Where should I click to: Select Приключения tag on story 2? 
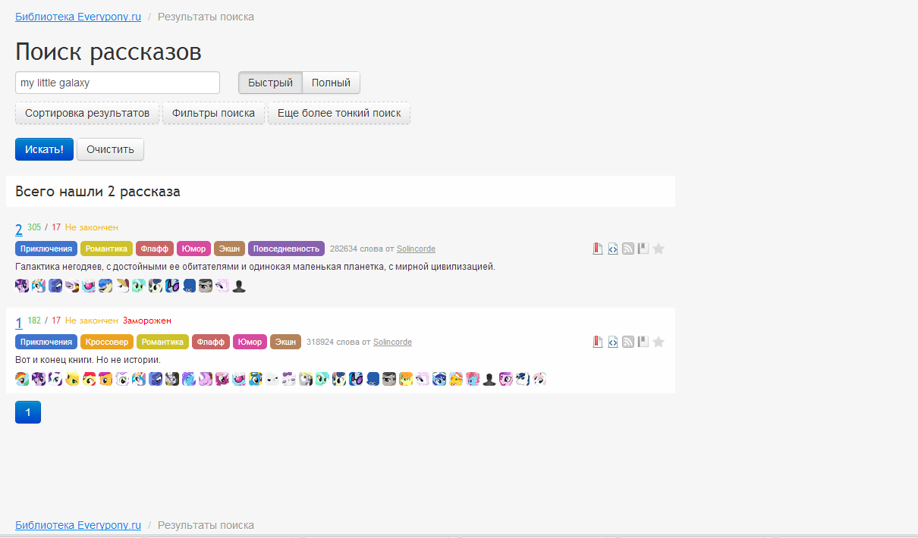(x=46, y=249)
